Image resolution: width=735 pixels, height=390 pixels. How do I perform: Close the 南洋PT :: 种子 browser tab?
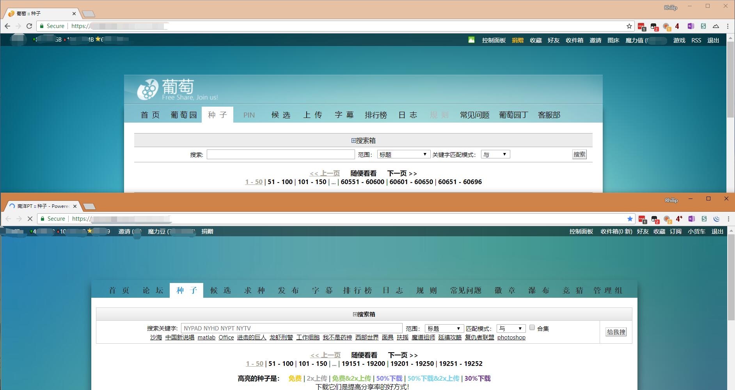click(75, 206)
